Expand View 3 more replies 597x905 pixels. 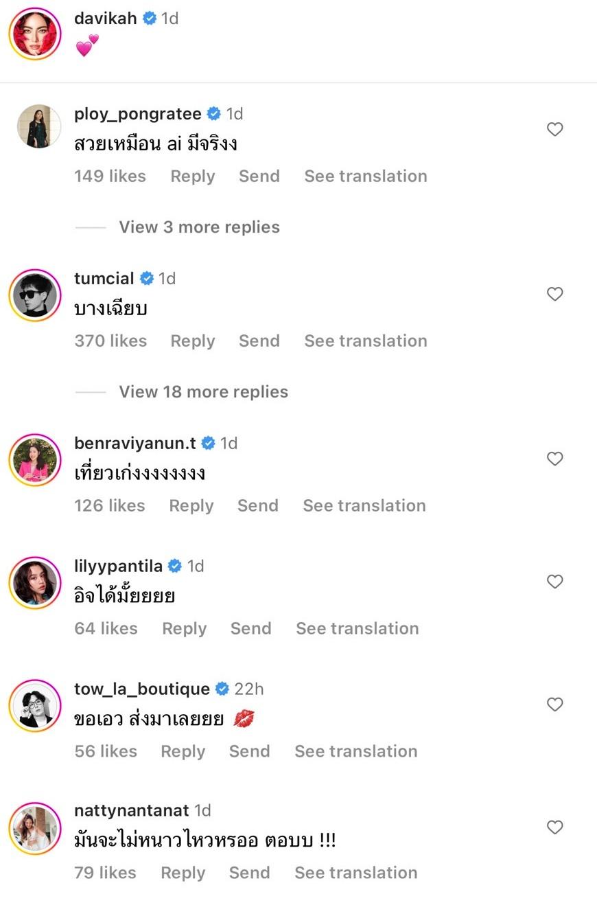199,227
